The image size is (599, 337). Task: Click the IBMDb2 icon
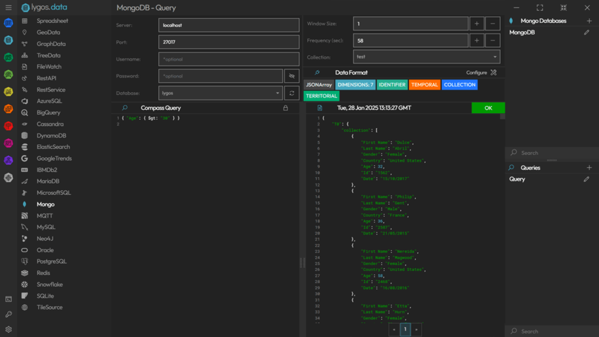coord(24,170)
